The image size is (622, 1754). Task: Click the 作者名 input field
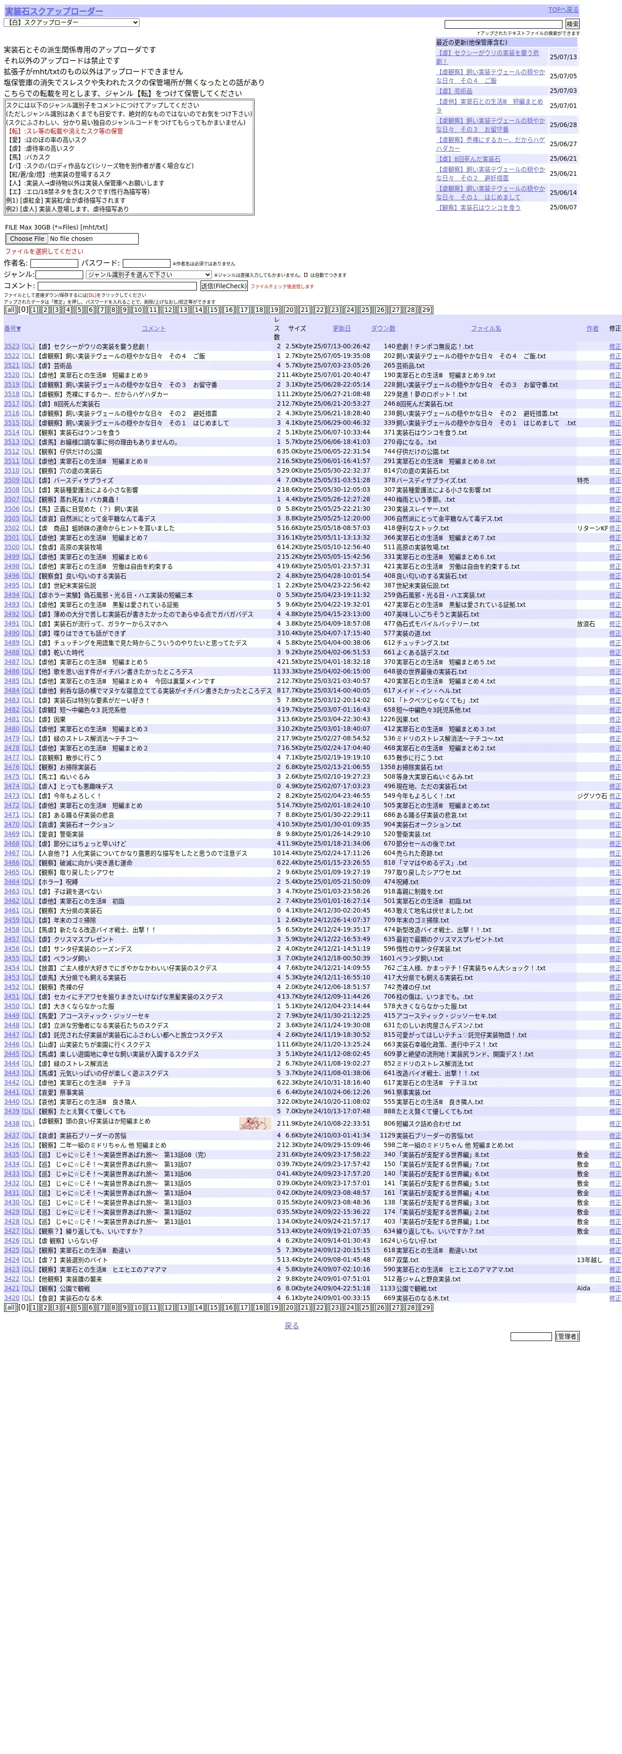point(55,264)
